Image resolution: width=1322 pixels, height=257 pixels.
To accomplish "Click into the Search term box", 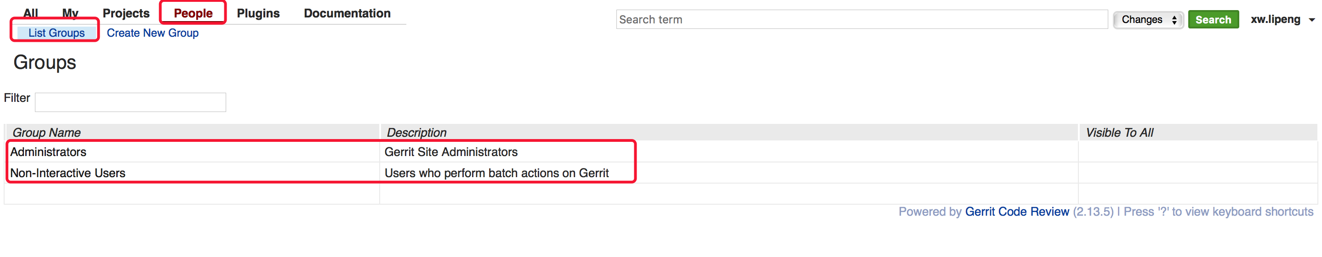I will tap(861, 19).
